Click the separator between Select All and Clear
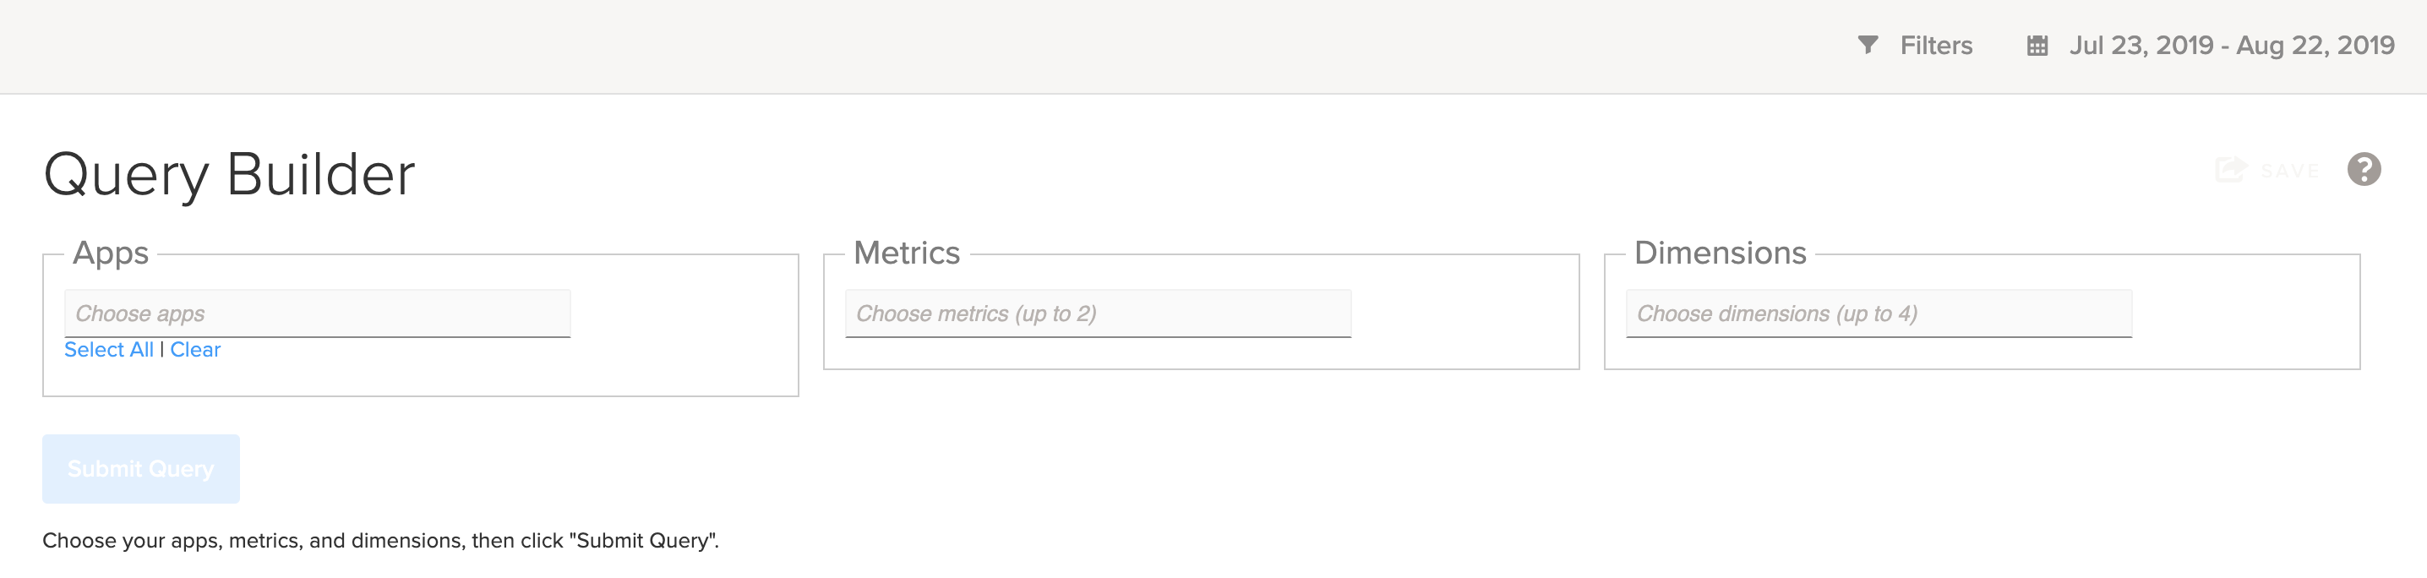The height and width of the screenshot is (578, 2427). (x=162, y=350)
